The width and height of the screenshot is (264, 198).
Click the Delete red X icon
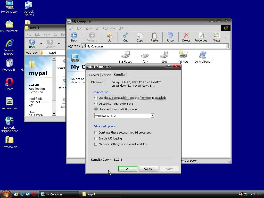click(x=186, y=37)
